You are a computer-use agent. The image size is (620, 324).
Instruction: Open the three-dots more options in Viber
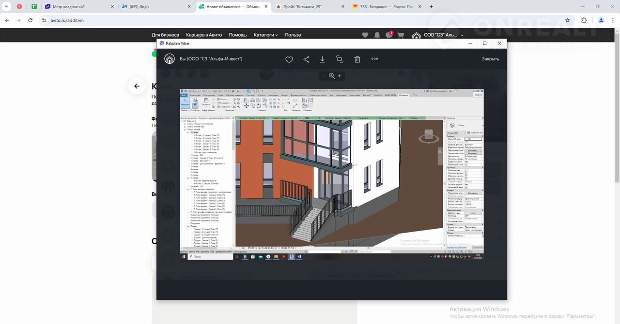(374, 59)
